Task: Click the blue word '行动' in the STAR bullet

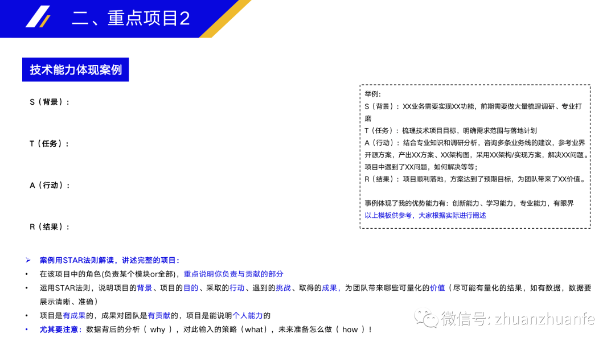Action: pyautogui.click(x=237, y=288)
